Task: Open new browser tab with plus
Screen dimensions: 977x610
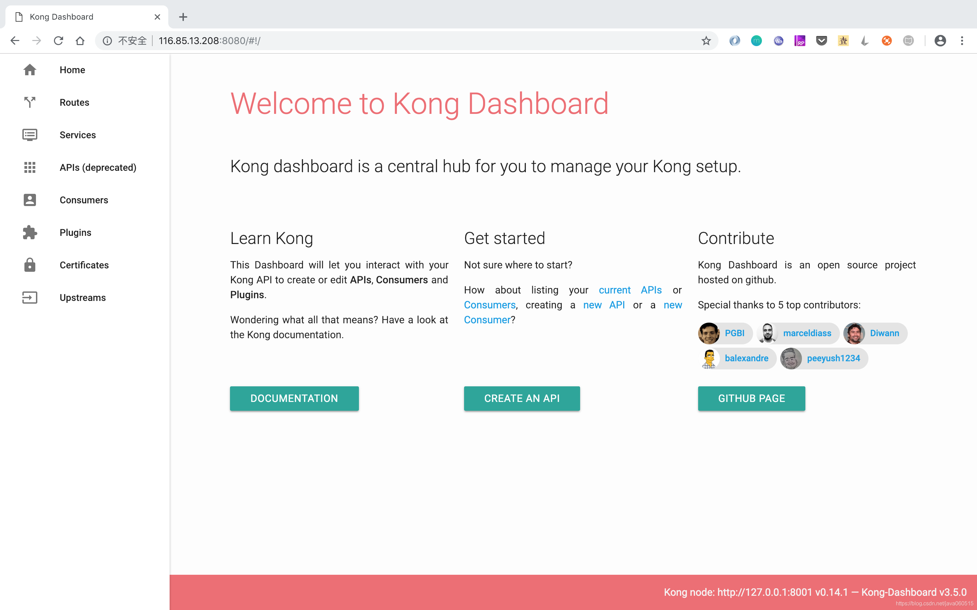Action: coord(183,17)
